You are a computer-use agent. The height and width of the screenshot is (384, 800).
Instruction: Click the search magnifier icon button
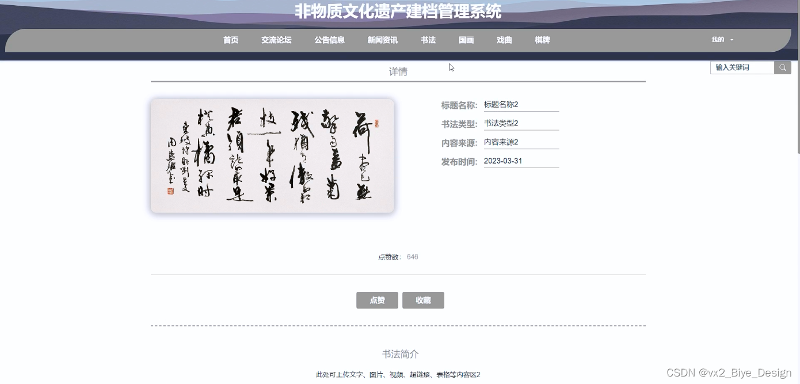coord(782,67)
